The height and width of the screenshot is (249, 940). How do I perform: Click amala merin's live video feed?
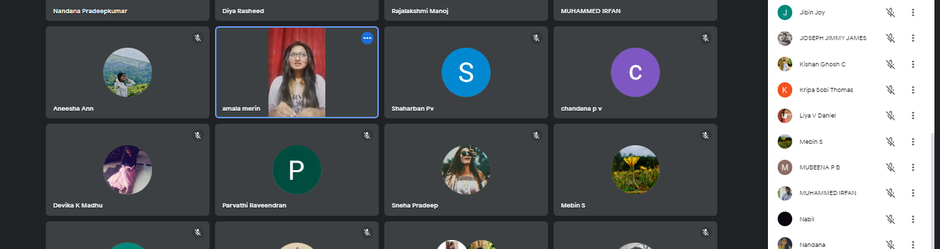[x=297, y=73]
